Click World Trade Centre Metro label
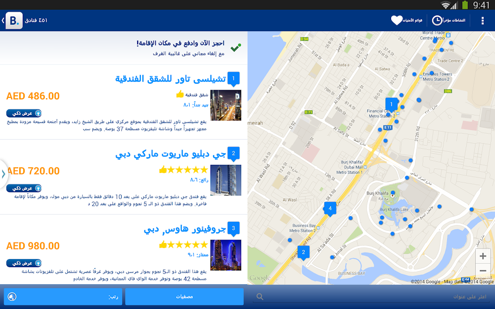Image resolution: width=495 pixels, height=309 pixels. tap(433, 35)
